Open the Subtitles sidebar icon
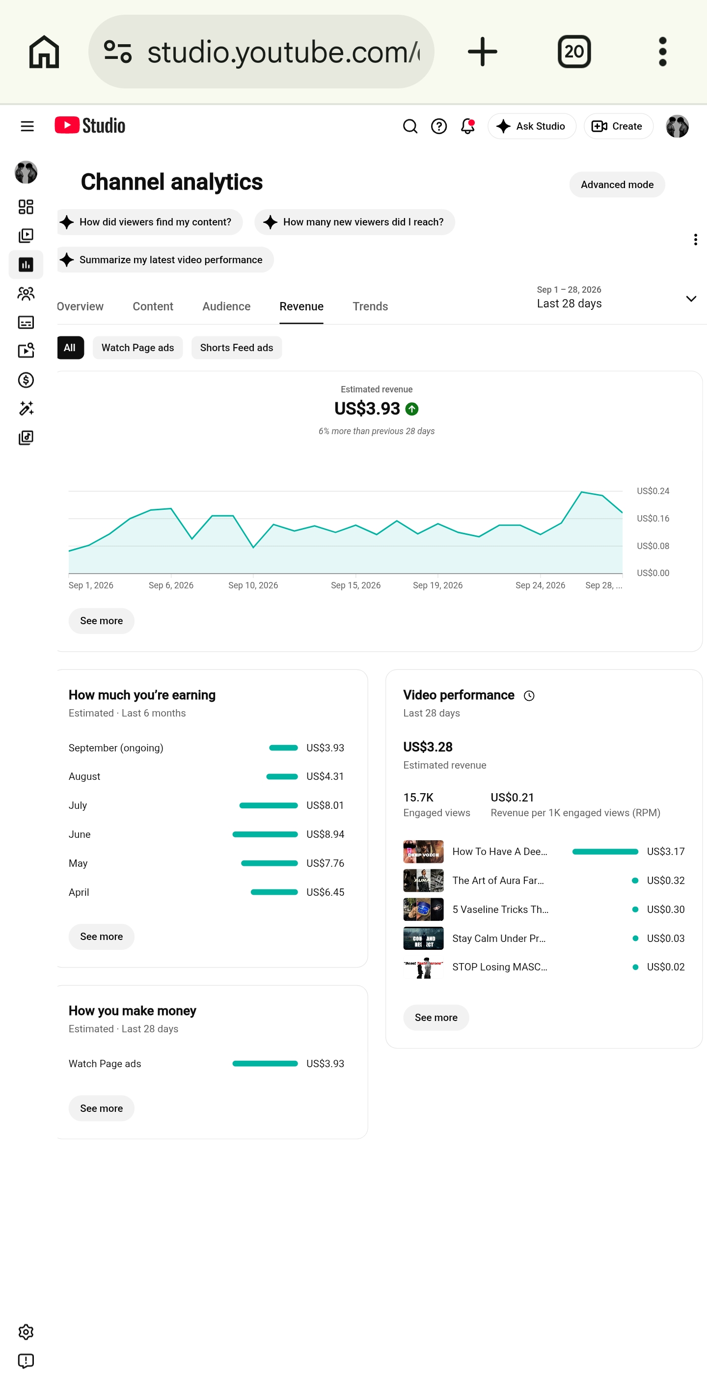 pyautogui.click(x=26, y=322)
